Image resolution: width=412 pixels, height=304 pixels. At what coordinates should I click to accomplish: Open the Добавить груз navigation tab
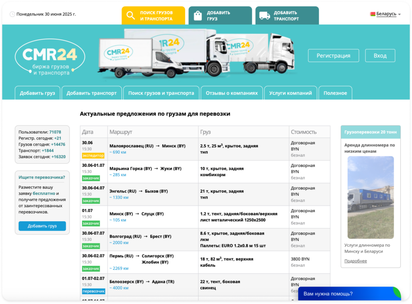click(37, 93)
